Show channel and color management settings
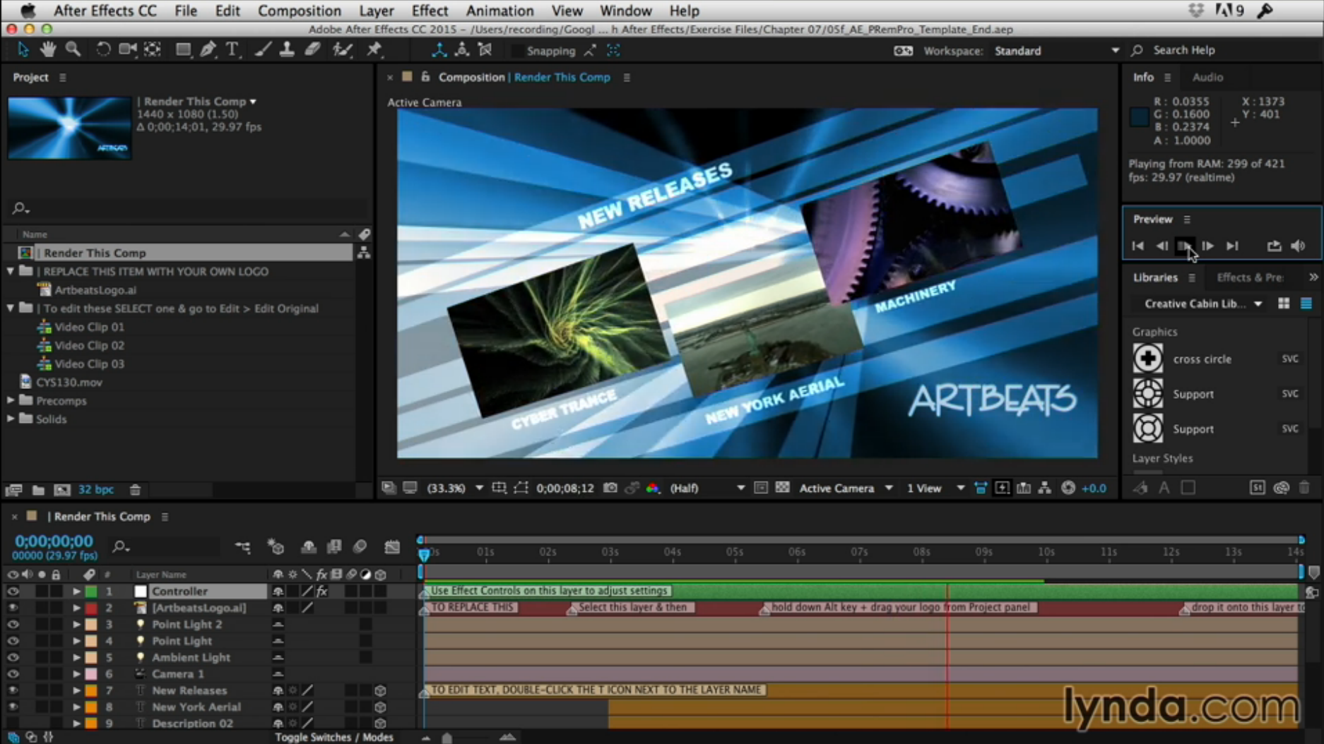This screenshot has width=1324, height=744. click(652, 488)
